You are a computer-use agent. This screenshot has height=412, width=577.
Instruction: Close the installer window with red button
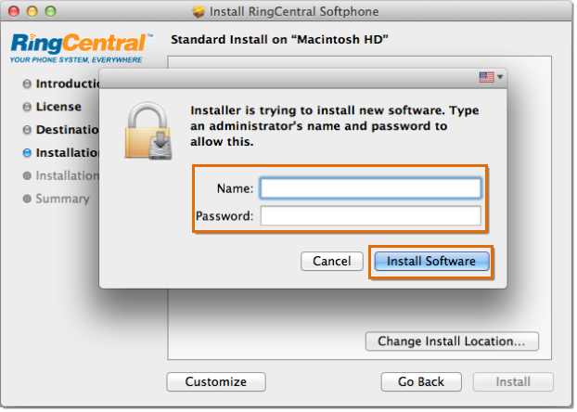tap(14, 11)
